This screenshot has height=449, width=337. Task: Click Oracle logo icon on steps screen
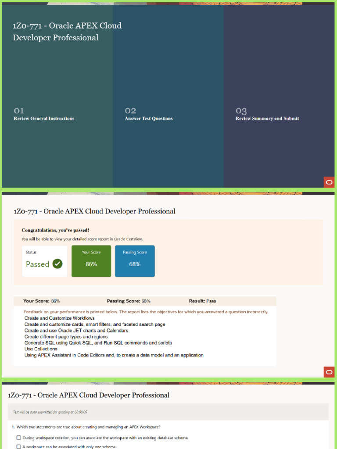point(329,182)
